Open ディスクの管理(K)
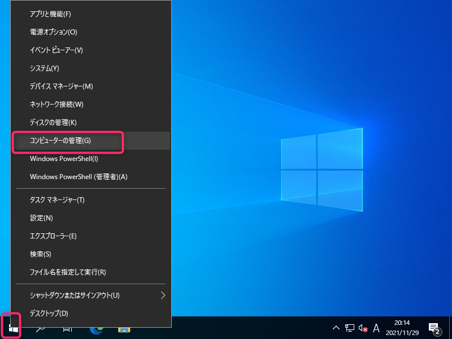Viewport: 452px width, 339px height. 91,123
